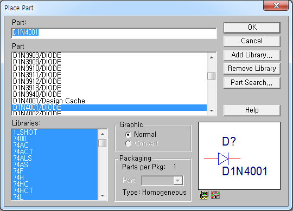The width and height of the screenshot is (293, 211).
Task: Click the Part name input field
Action: pyautogui.click(x=114, y=33)
